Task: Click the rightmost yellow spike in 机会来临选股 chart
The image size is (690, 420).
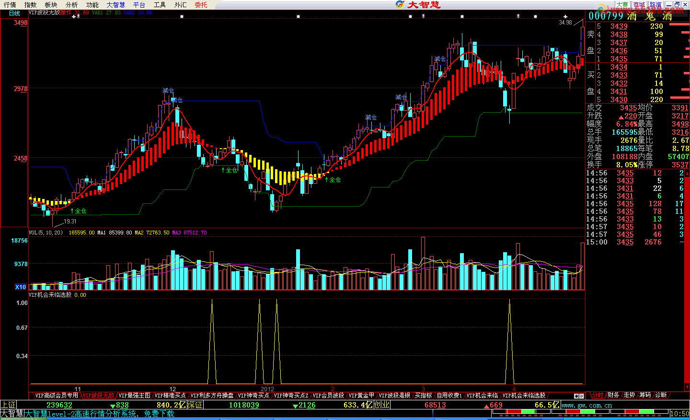Action: point(509,341)
